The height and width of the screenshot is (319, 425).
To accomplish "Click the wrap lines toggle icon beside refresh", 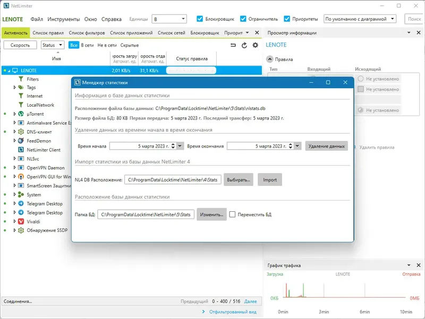I will 233,45.
